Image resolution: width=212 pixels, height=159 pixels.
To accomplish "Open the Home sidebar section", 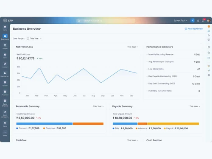I will (5, 28).
